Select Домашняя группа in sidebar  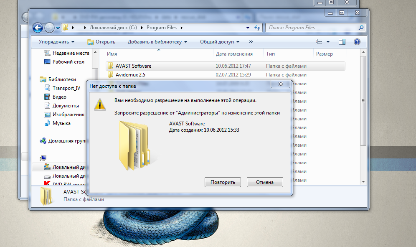tap(67, 141)
